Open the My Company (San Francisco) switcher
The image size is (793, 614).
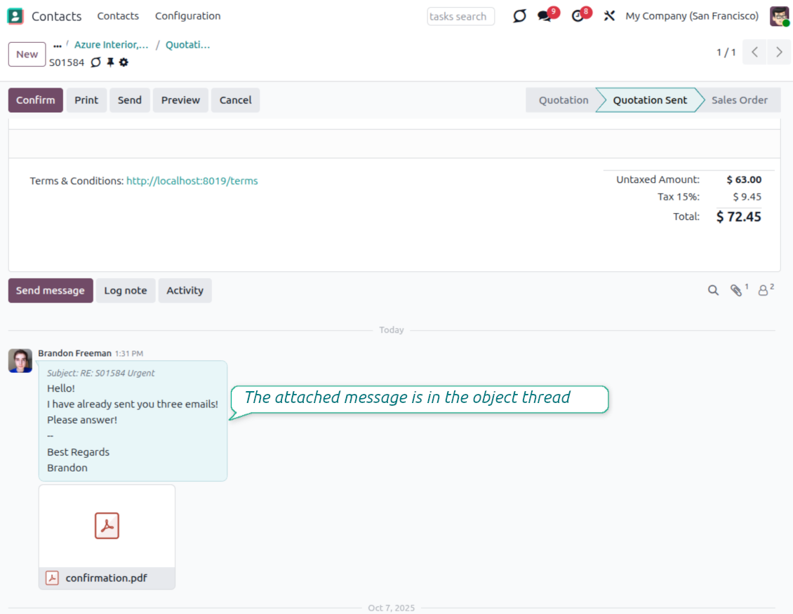[x=691, y=16]
